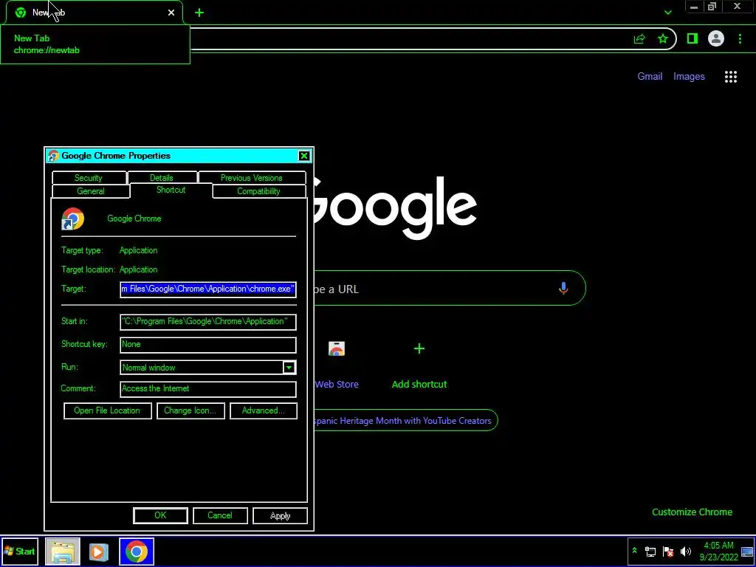
Task: Click the Apply button
Action: (x=280, y=515)
